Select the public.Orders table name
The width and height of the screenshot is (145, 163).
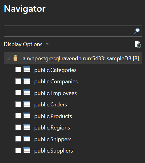pos(51,105)
